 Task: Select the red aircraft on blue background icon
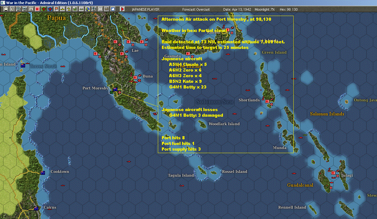click(50, 9)
